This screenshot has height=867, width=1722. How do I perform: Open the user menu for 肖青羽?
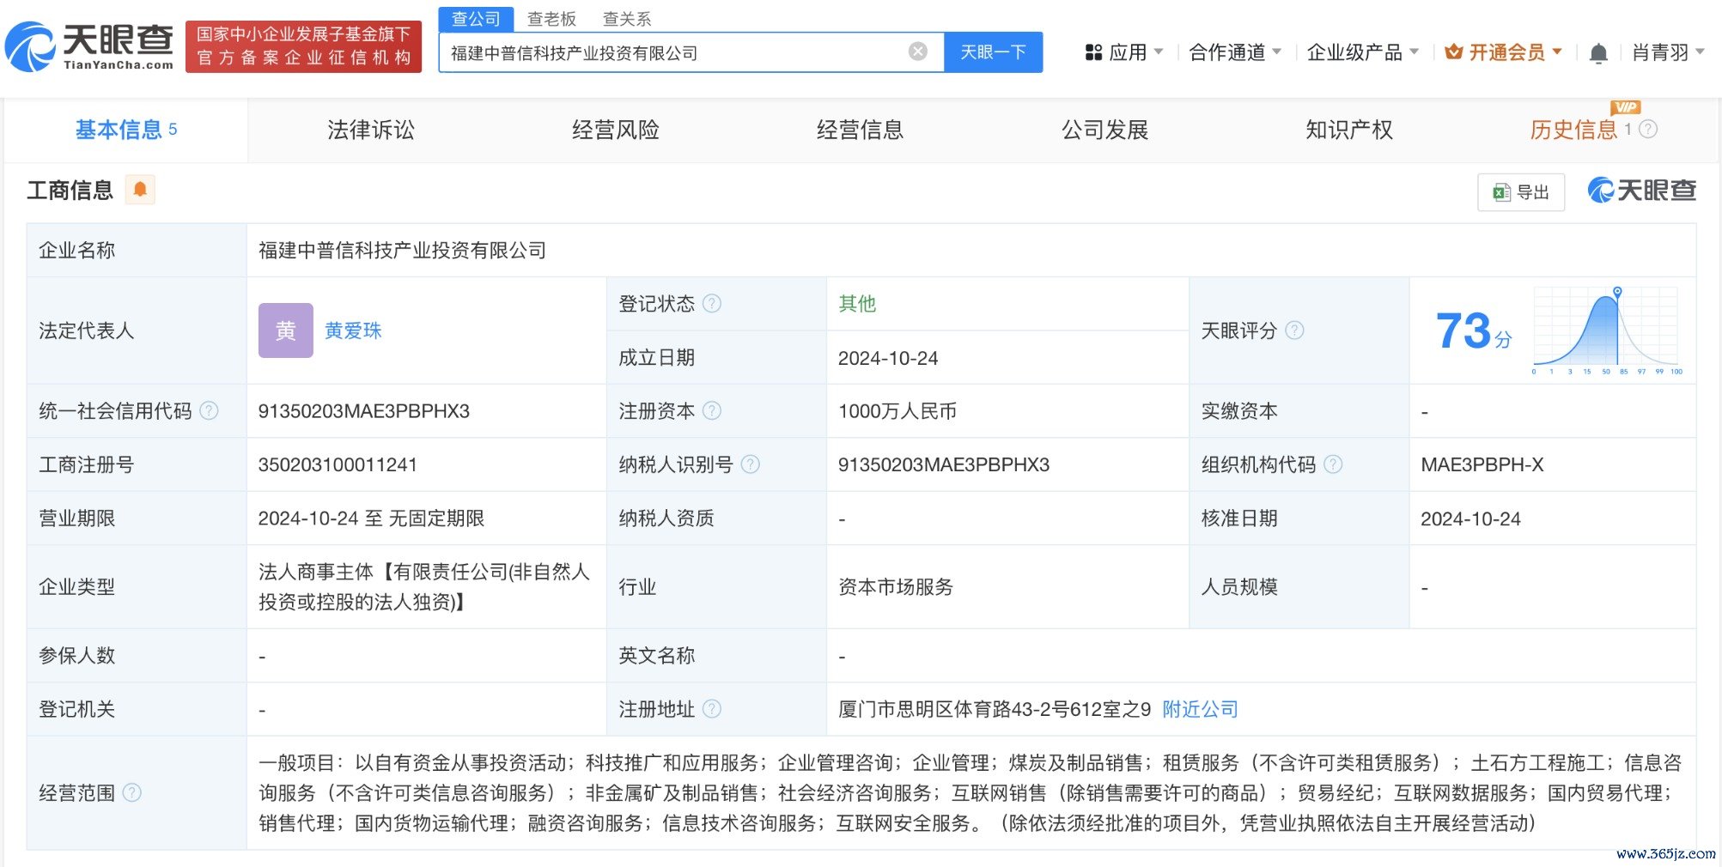[x=1668, y=52]
